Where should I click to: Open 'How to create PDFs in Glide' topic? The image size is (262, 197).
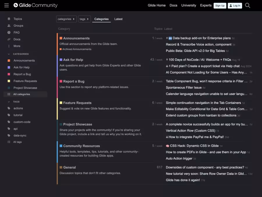pos(206,152)
